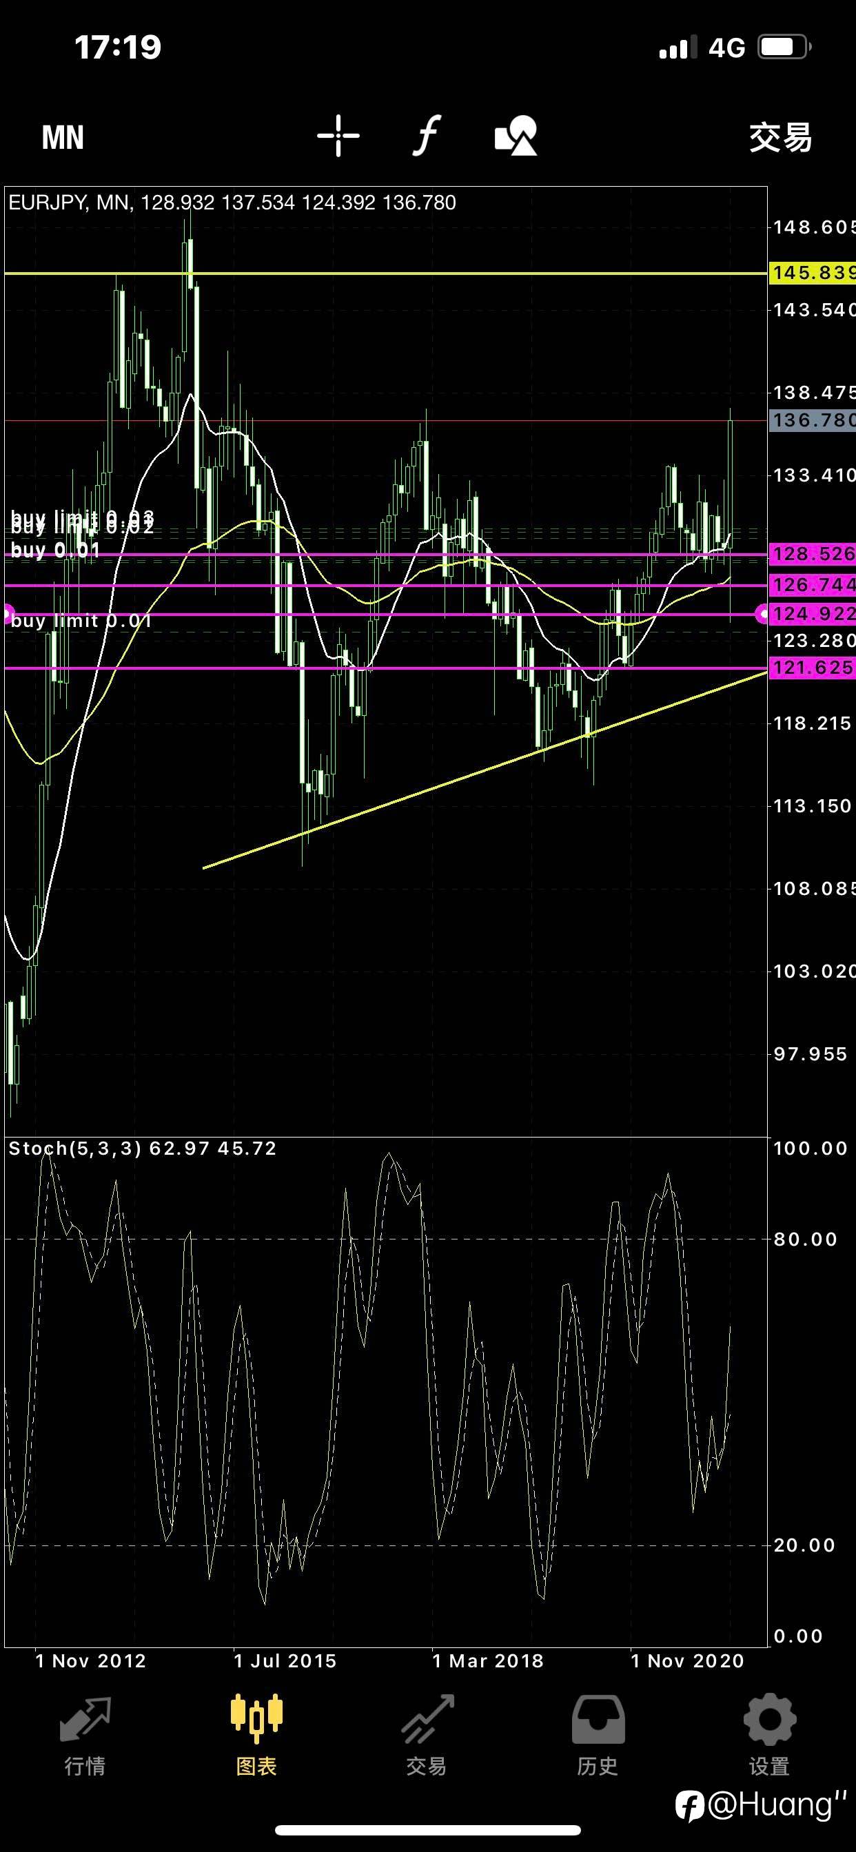Viewport: 856px width, 1852px height.
Task: Tap the 80.00 stochastic level label
Action: [805, 1239]
